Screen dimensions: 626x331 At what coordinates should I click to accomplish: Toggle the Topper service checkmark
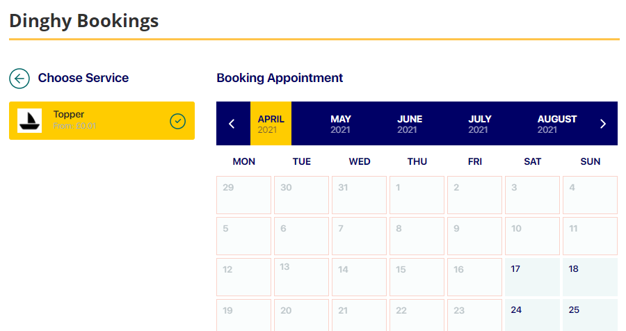(178, 121)
